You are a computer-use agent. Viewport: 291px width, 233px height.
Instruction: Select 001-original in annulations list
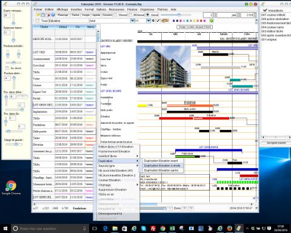(x=269, y=39)
